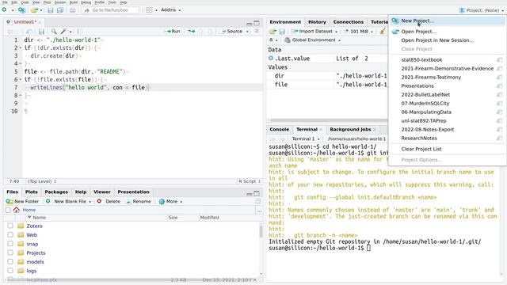Click the Run button in the editor
This screenshot has height=285, width=507.
pyautogui.click(x=173, y=32)
